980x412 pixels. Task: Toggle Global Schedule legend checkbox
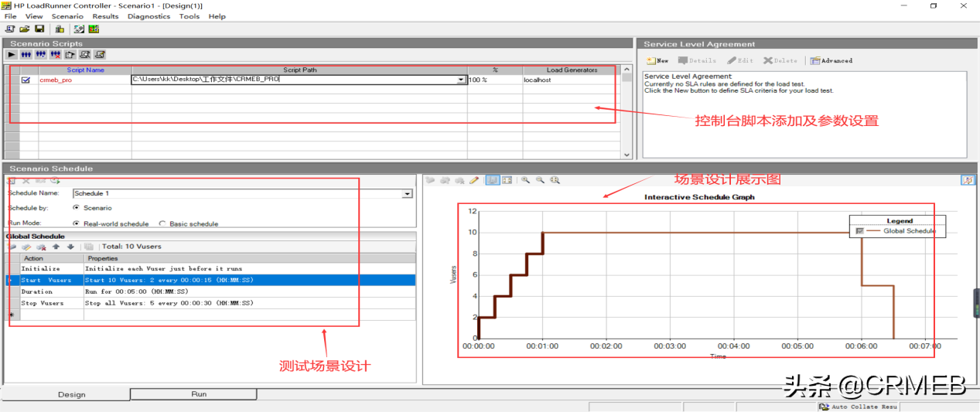tap(859, 231)
